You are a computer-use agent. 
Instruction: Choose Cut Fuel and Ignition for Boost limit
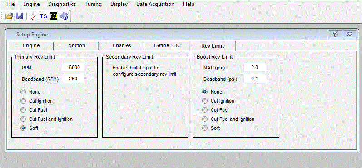(x=205, y=119)
